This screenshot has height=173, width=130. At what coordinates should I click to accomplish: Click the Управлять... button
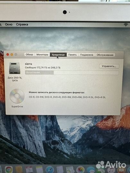[x=109, y=66]
